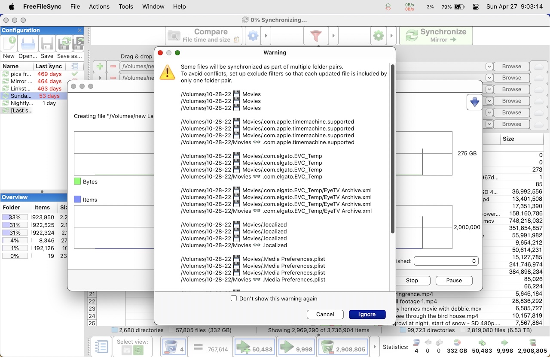Open the Help menu
The height and width of the screenshot is (357, 550).
[179, 6]
